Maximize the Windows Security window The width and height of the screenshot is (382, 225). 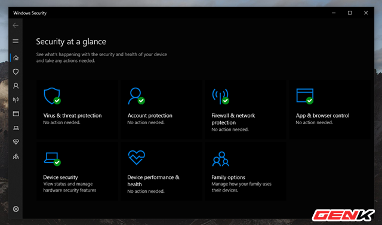(x=350, y=13)
